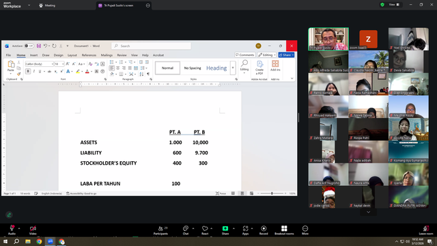Apply subscript formatting
Image resolution: width=437 pixels, height=246 pixels.
[56, 72]
